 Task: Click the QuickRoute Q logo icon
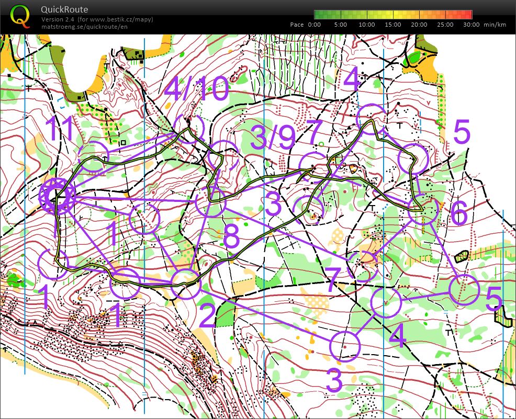click(20, 16)
